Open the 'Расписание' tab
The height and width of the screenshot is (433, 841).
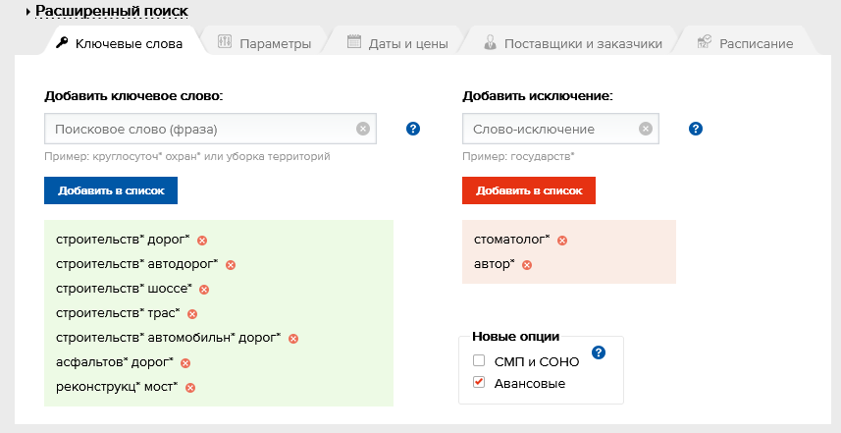point(745,43)
